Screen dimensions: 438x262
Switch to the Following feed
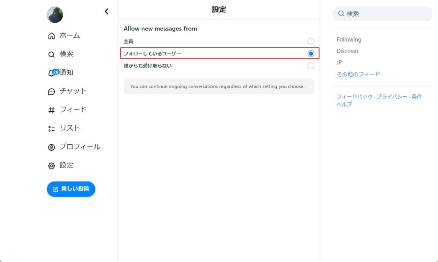click(349, 39)
